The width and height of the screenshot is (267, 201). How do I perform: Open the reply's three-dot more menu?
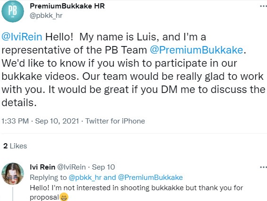click(264, 167)
